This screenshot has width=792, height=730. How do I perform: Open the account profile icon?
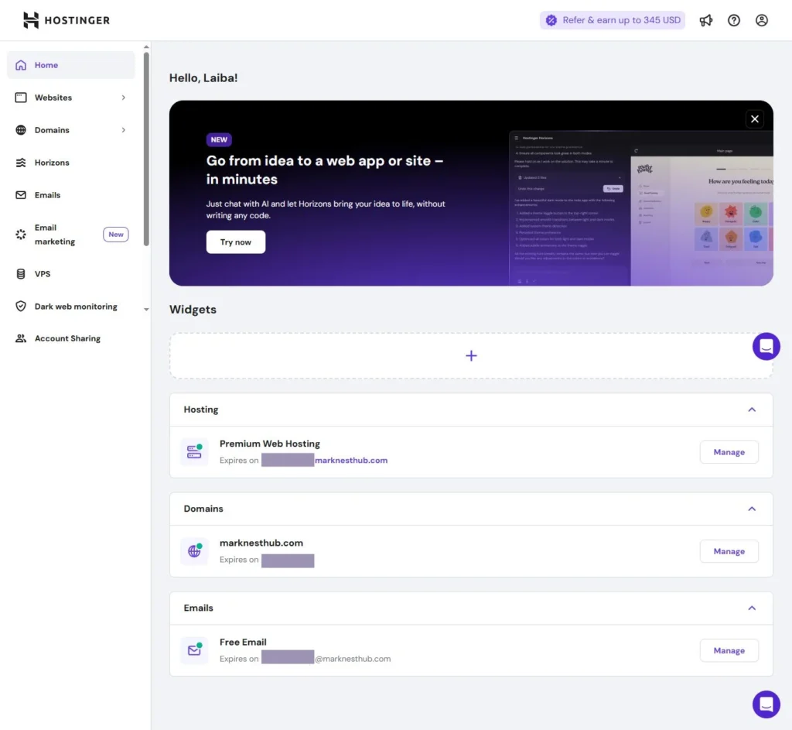[761, 20]
